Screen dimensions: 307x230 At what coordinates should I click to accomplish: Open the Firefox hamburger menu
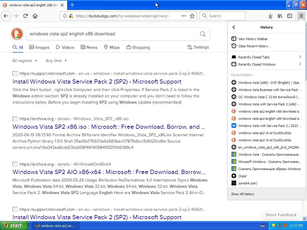301,16
